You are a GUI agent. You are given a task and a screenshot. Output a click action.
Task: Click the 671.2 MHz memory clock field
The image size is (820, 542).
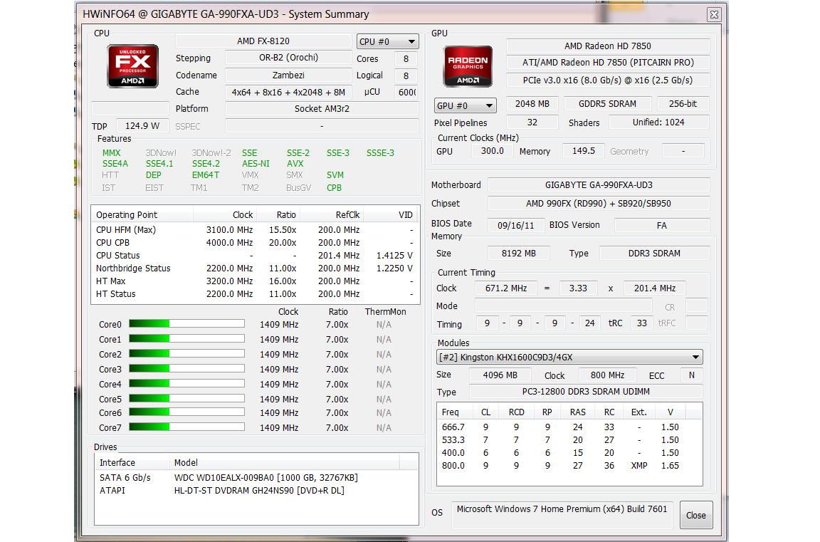(505, 288)
